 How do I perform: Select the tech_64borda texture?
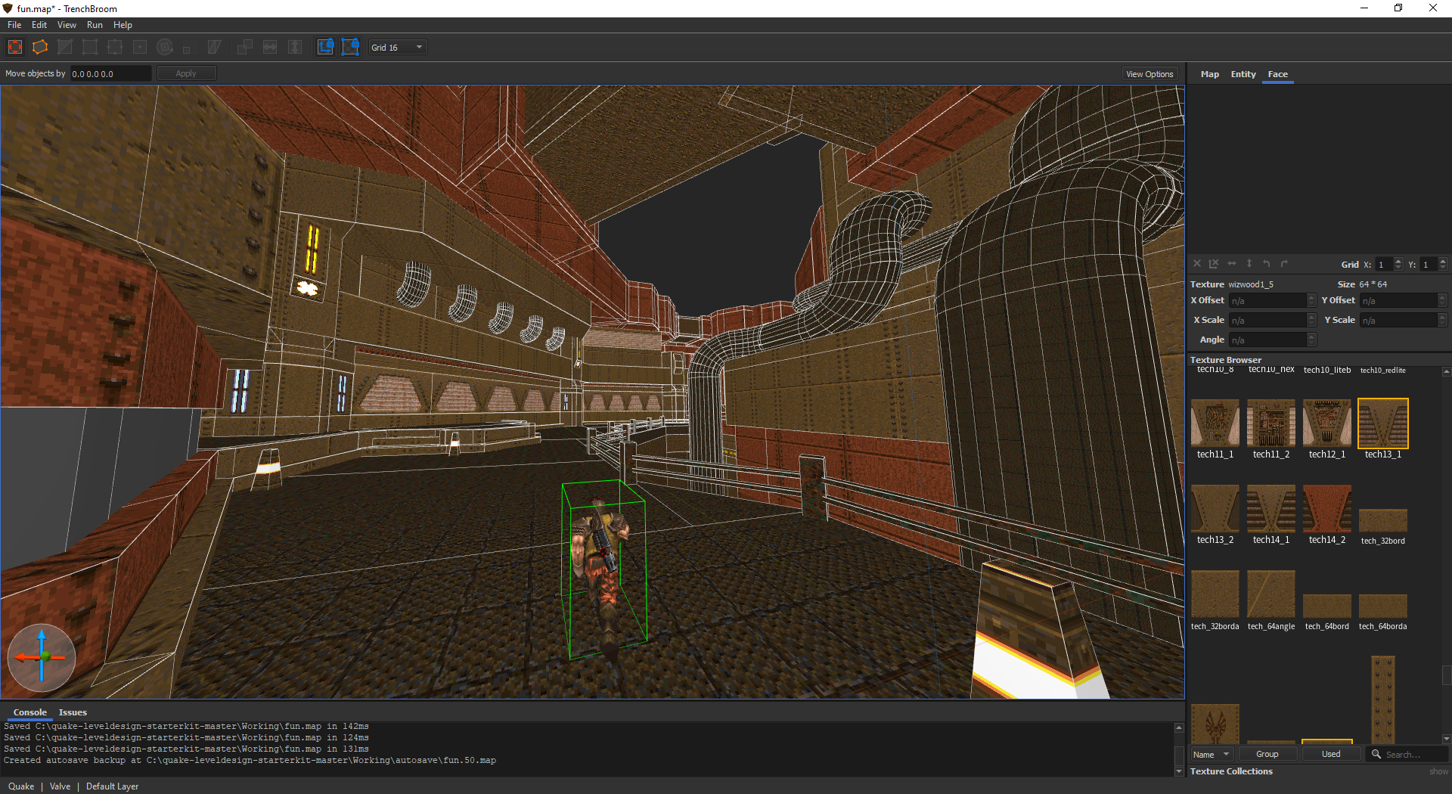coord(1383,606)
